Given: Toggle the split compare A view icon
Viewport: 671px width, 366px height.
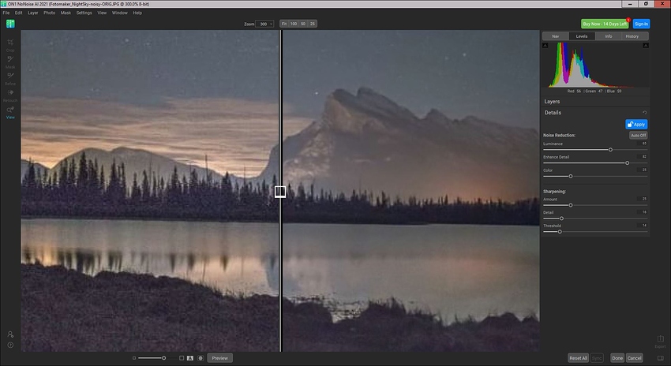Looking at the screenshot, I should pos(190,358).
